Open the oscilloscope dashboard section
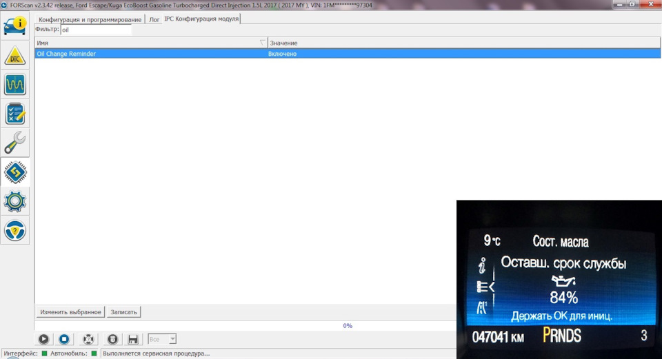The height and width of the screenshot is (359, 662). 14,84
